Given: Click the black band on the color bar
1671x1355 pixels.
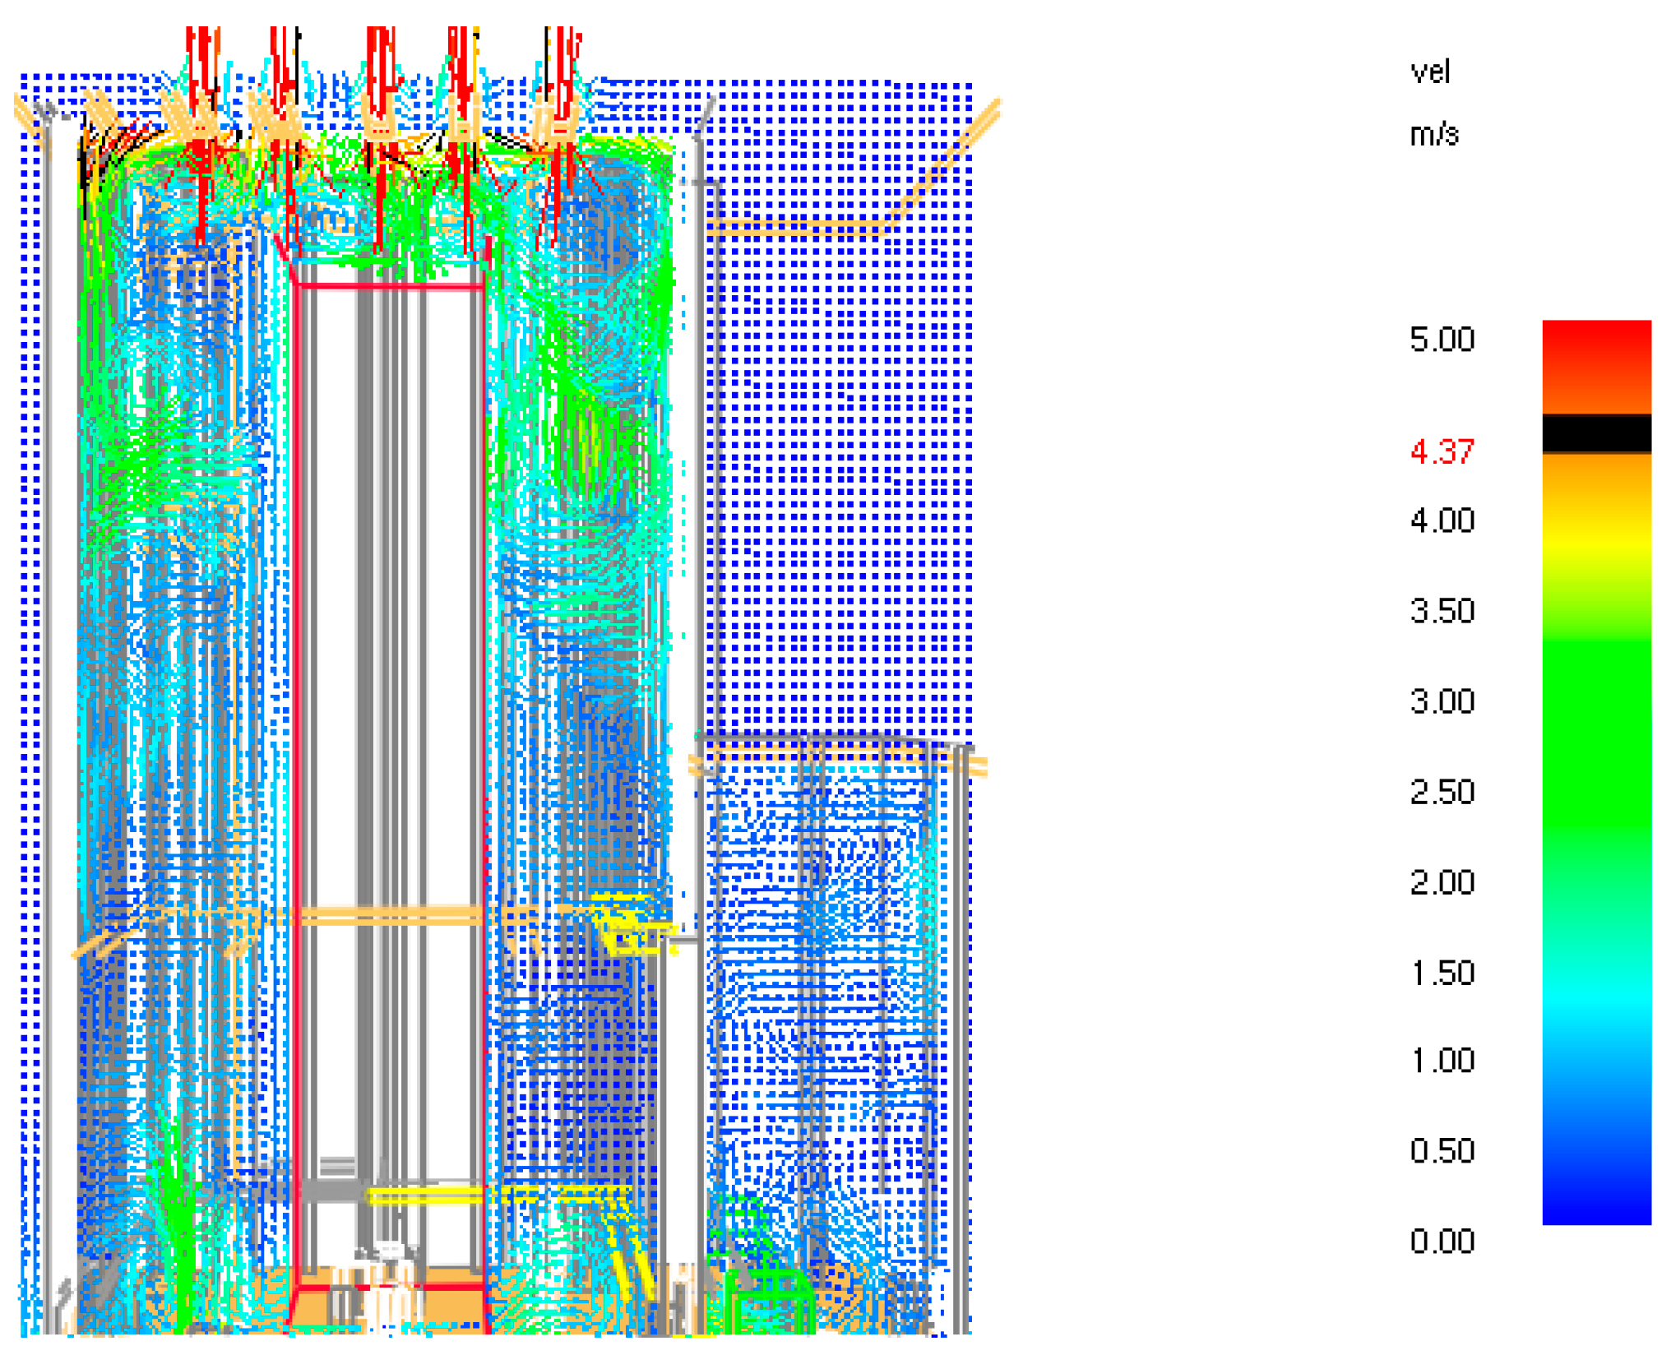Looking at the screenshot, I should tap(1596, 432).
